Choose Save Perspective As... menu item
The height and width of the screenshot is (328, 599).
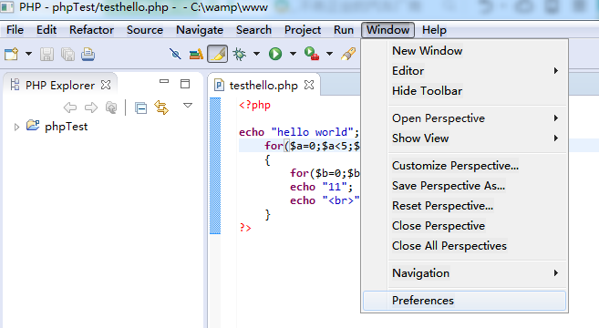click(x=465, y=186)
